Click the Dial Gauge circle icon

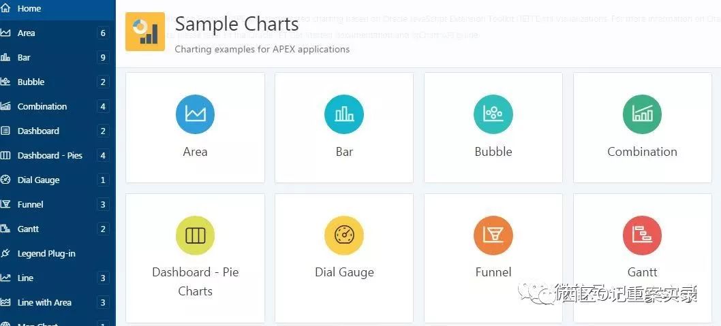click(344, 235)
